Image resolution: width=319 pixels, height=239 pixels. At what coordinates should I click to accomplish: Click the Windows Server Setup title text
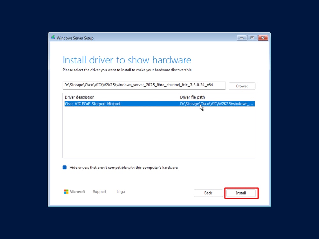(74, 38)
